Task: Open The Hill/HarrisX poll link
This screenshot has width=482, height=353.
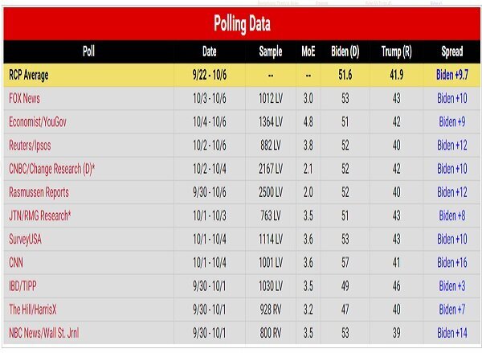Action: point(33,310)
